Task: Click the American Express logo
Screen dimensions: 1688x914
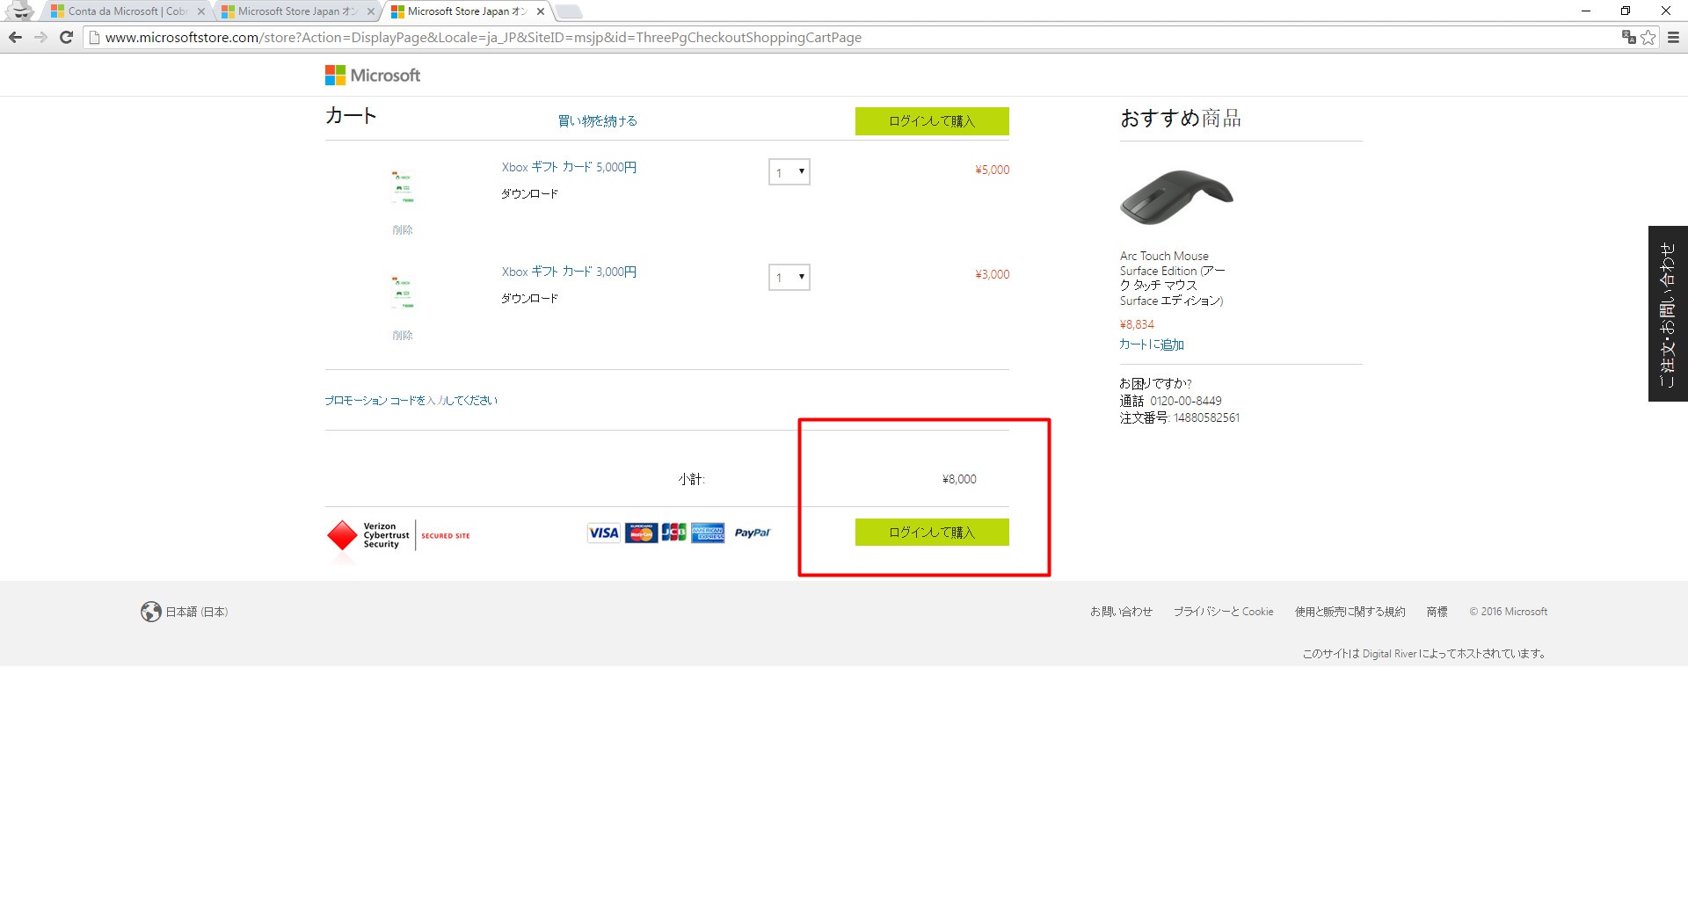Action: coord(708,533)
